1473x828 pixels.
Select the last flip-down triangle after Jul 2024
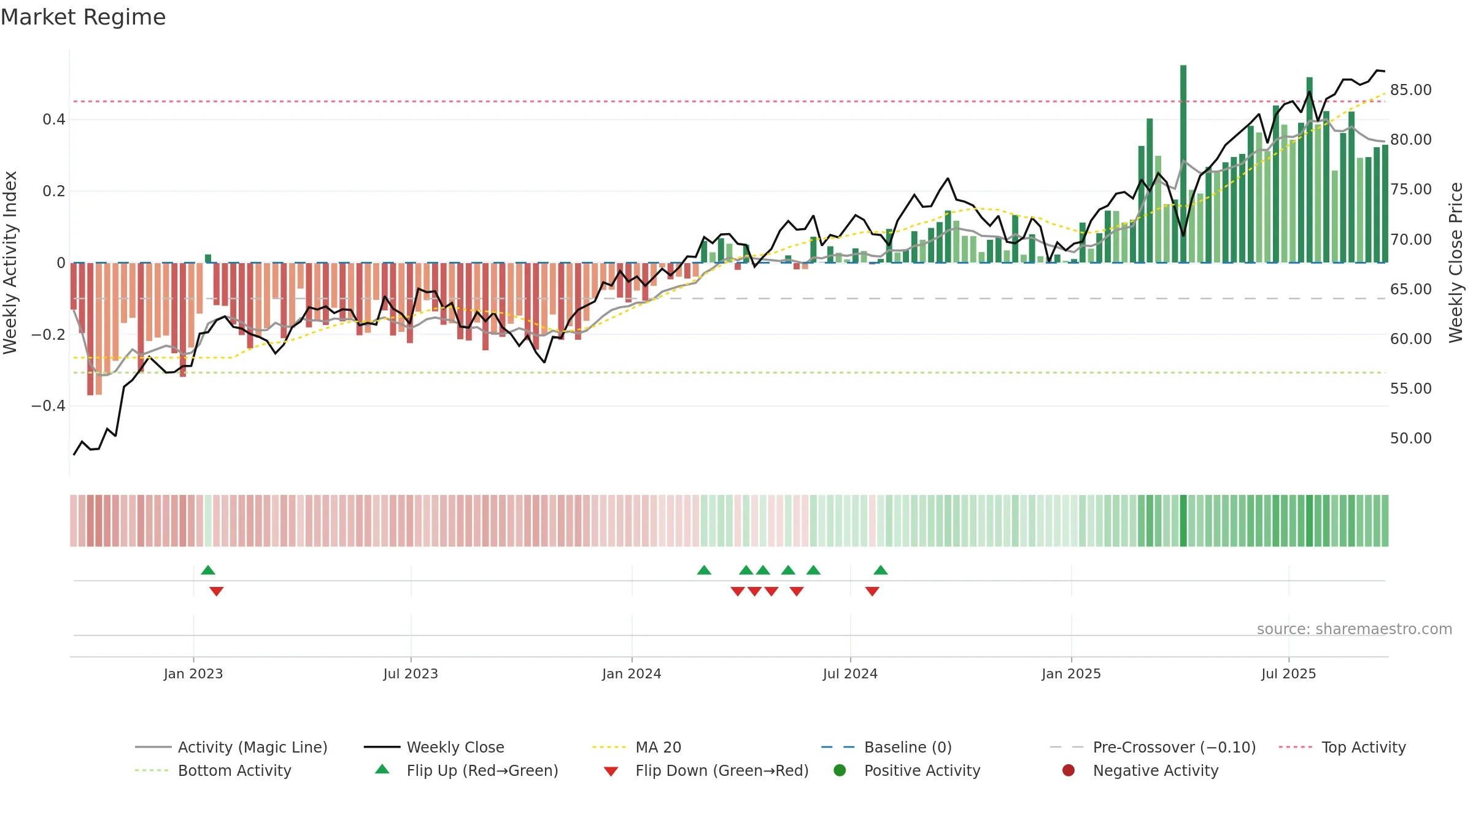872,591
